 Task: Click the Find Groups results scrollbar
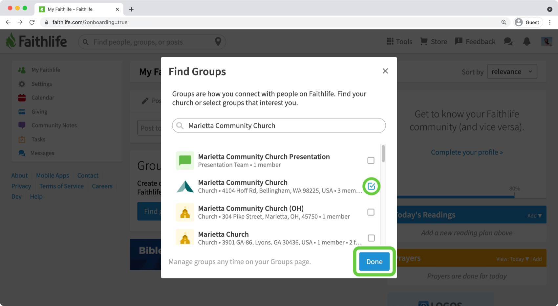click(383, 153)
